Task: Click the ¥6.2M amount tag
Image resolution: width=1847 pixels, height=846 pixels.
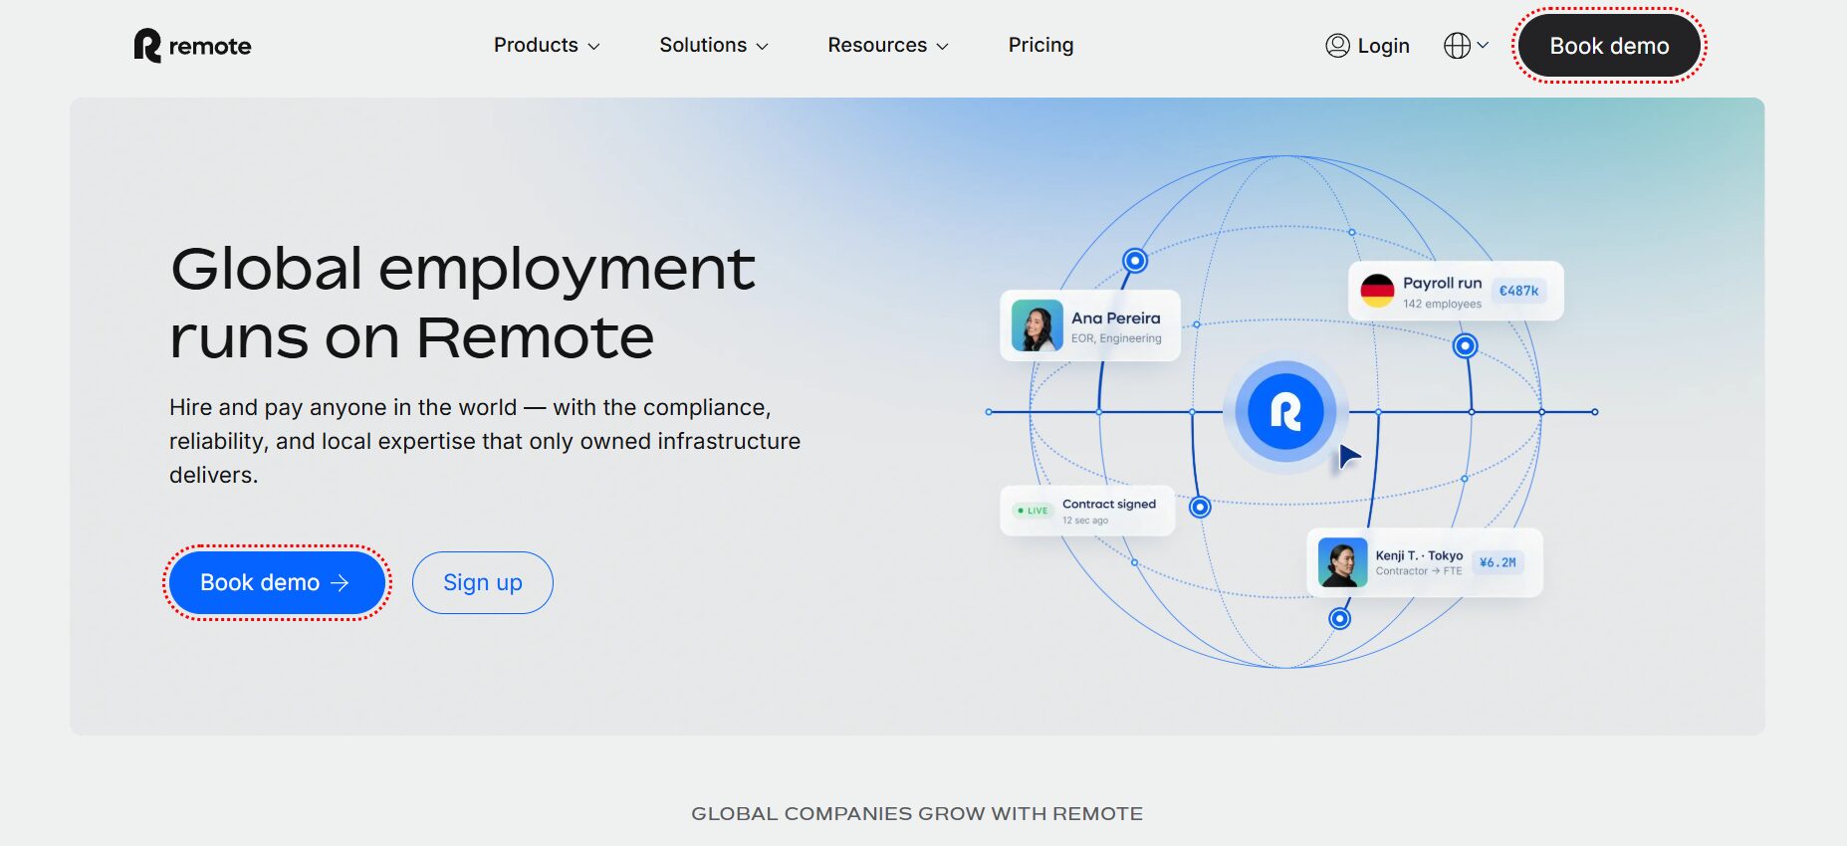Action: (x=1498, y=562)
